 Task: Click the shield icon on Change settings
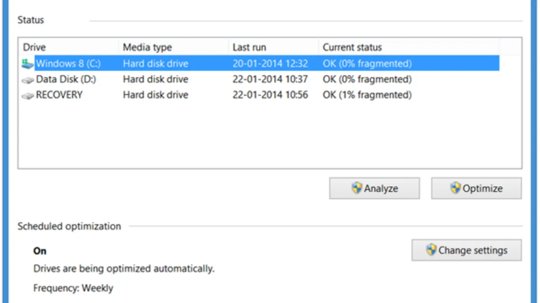tap(431, 250)
